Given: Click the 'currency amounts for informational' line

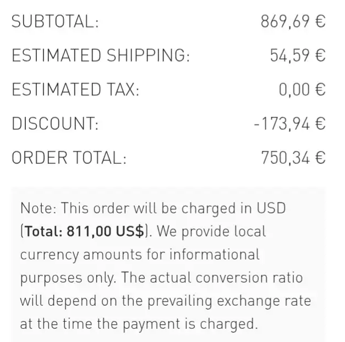Looking at the screenshot, I should (140, 255).
